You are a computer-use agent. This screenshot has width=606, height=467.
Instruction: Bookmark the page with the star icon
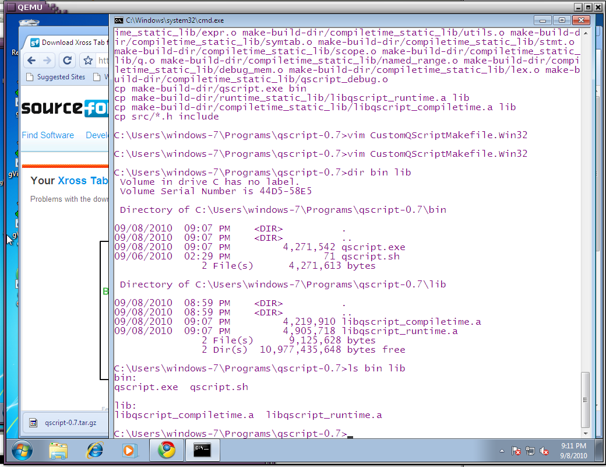point(88,61)
